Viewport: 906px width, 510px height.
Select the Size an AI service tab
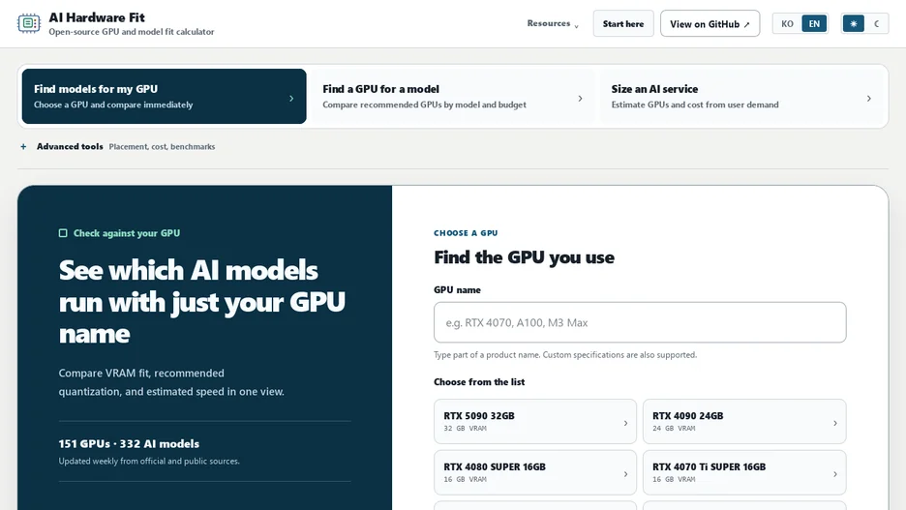(x=741, y=97)
